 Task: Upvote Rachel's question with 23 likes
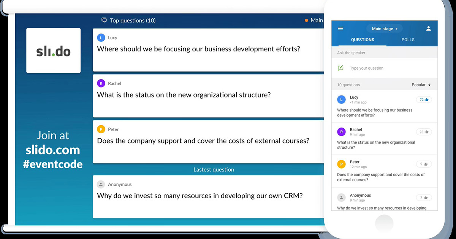click(x=424, y=132)
